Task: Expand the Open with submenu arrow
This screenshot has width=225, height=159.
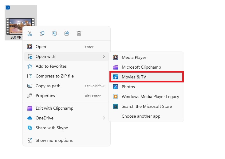Action: coord(104,56)
